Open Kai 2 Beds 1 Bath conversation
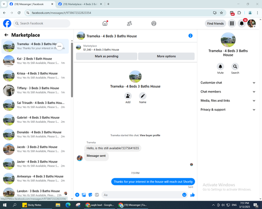 (35, 61)
